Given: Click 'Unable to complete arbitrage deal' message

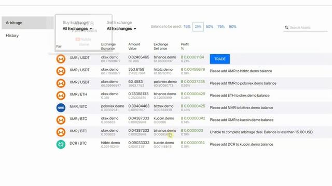Looking at the screenshot, I should [261, 132].
